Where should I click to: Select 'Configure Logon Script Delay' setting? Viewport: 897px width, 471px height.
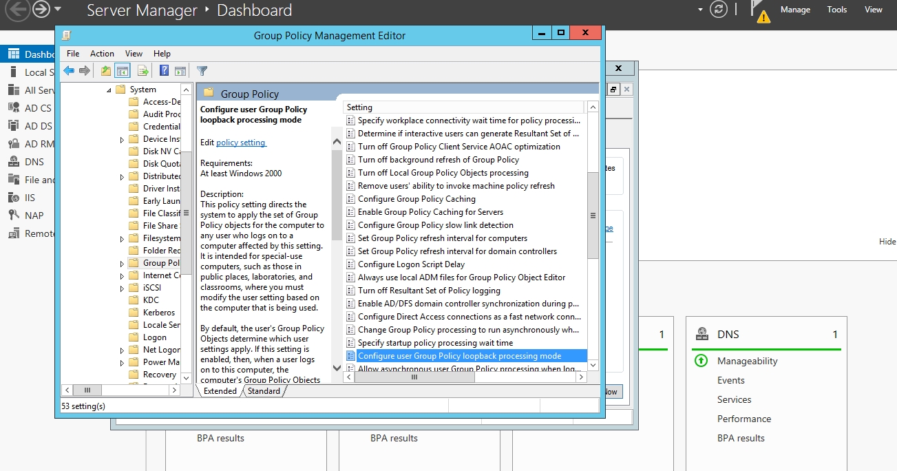tap(411, 264)
